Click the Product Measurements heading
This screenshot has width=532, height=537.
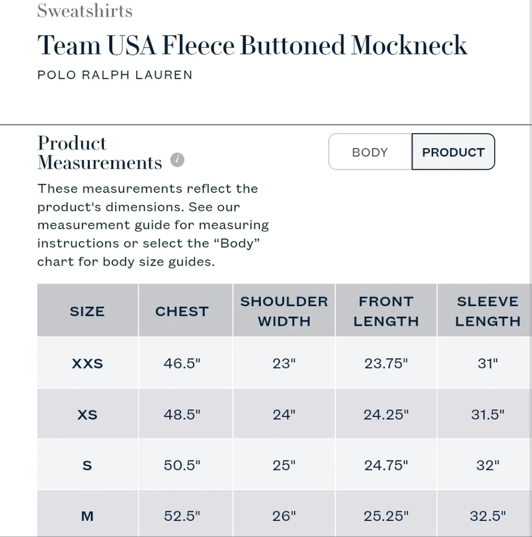pyautogui.click(x=99, y=152)
